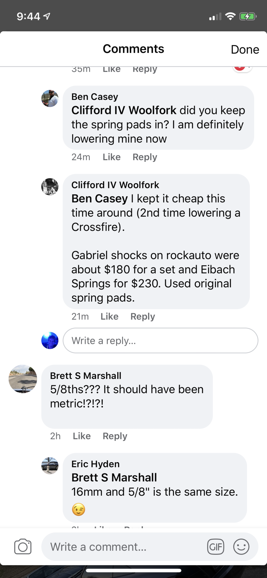Open Clifford IV Woolfork mention in Ben's comment
The height and width of the screenshot is (578, 267).
[x=124, y=110]
